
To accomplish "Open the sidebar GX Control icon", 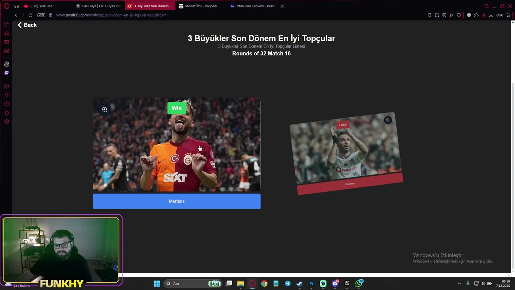I will (x=6, y=25).
